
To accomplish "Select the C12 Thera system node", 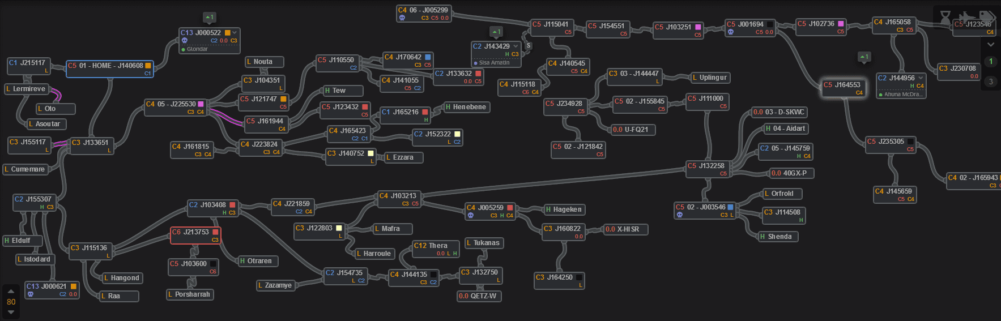I will [436, 249].
